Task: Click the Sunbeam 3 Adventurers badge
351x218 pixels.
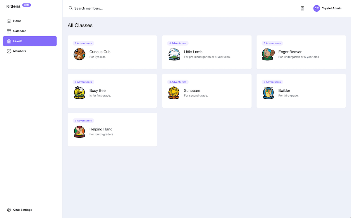Action: point(178,82)
